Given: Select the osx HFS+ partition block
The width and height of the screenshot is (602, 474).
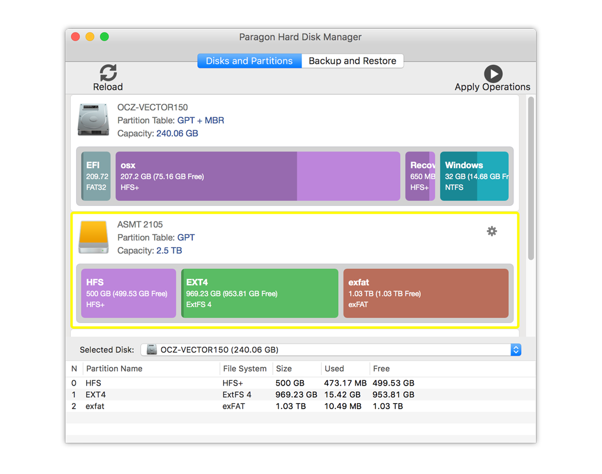Looking at the screenshot, I should click(257, 176).
